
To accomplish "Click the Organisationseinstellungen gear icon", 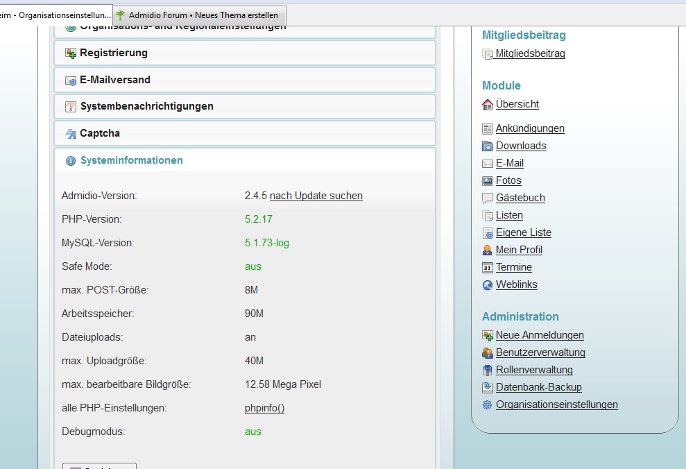I will 488,405.
